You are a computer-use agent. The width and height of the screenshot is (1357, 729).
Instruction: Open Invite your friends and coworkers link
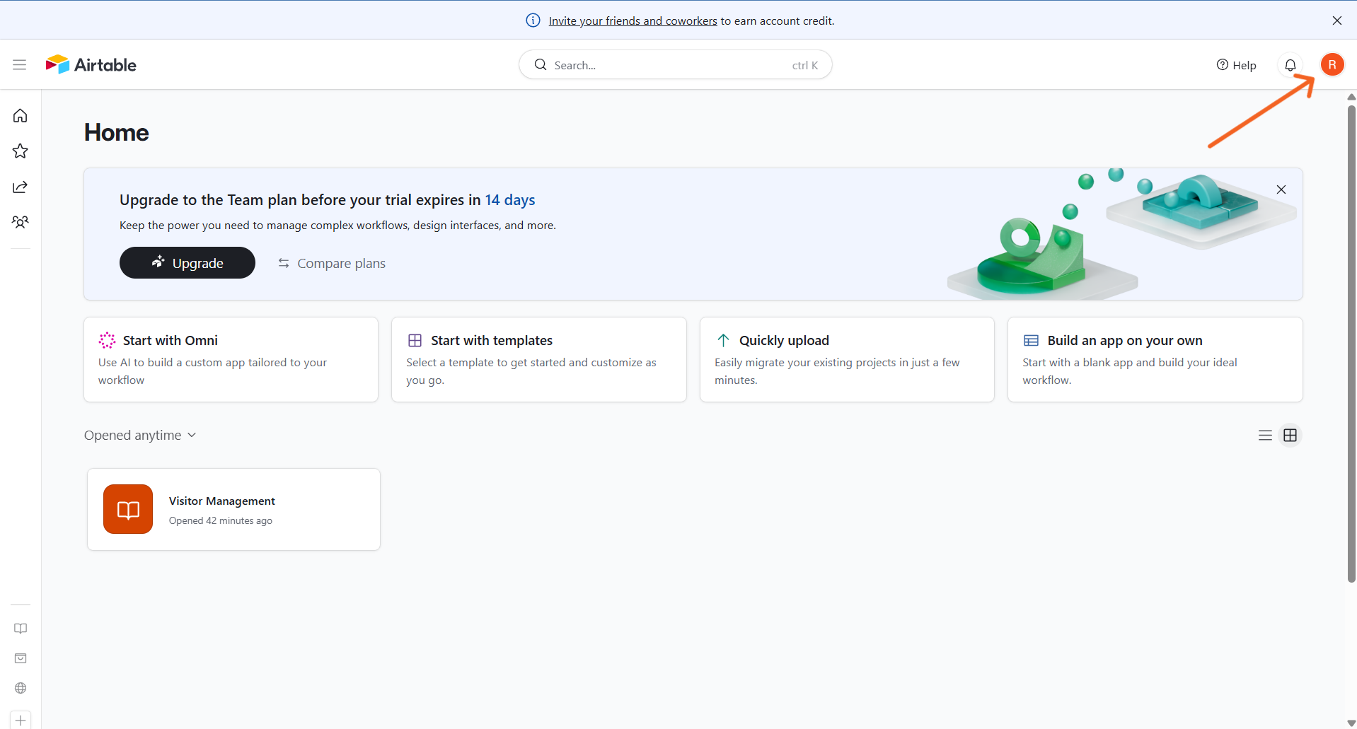click(x=633, y=21)
